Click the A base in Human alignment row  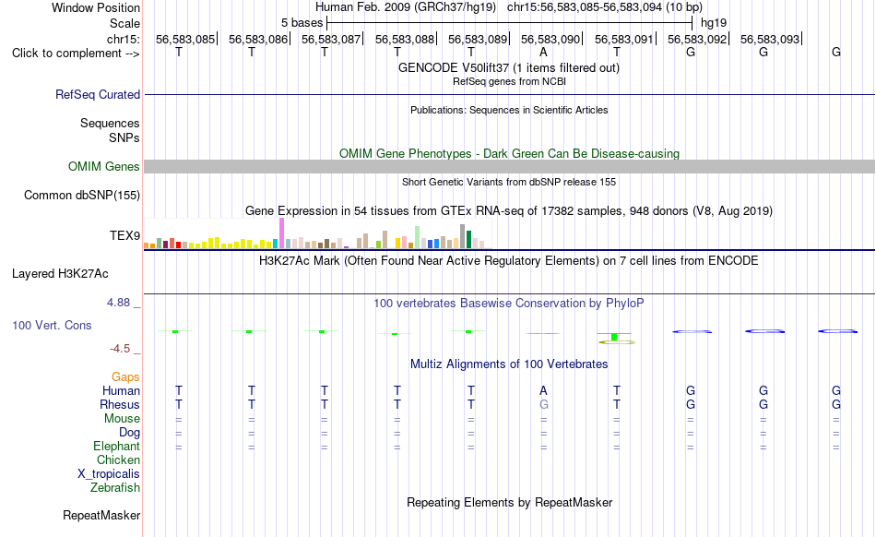[544, 390]
